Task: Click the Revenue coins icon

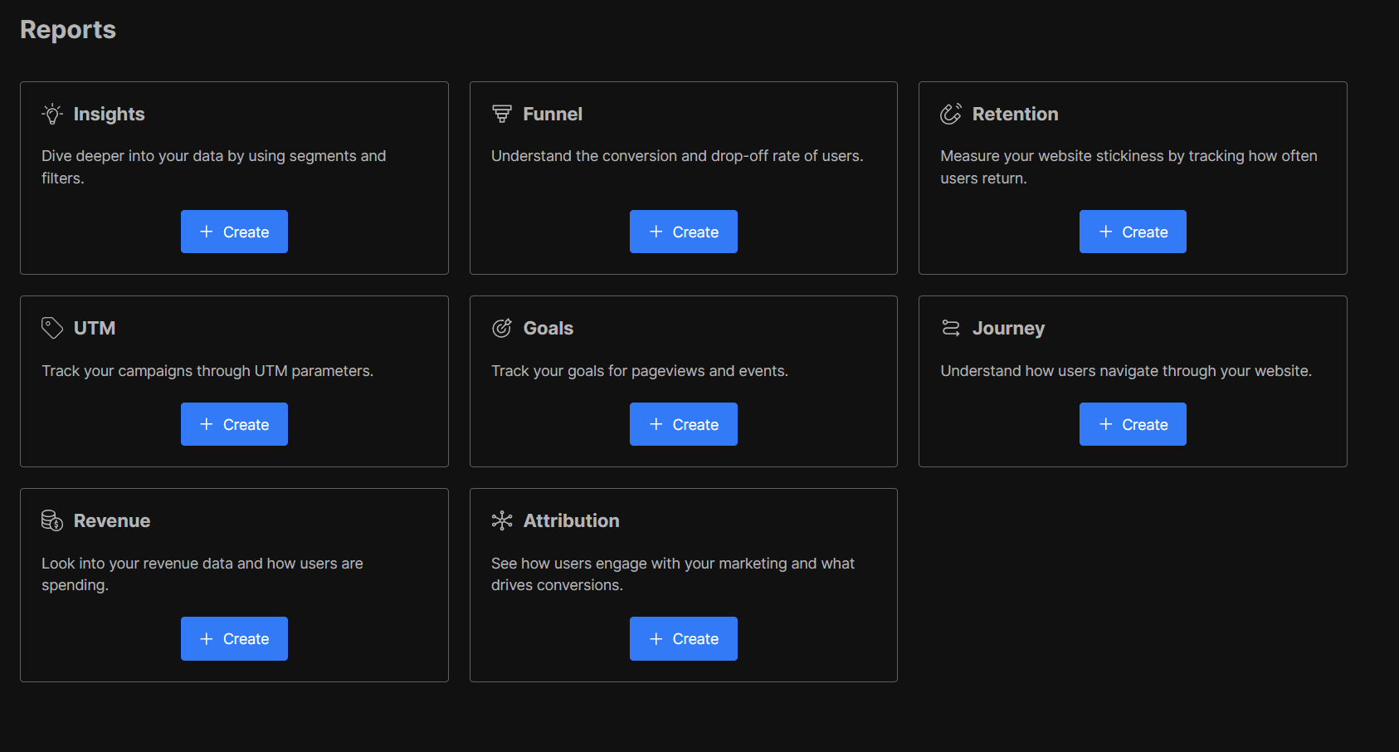Action: [x=52, y=520]
